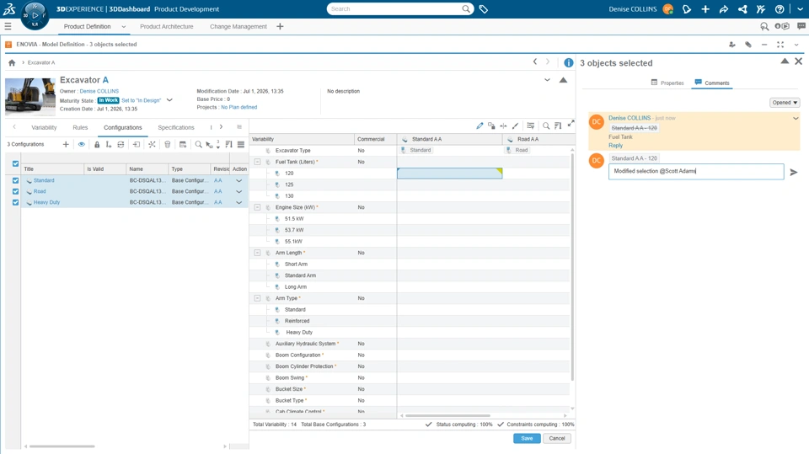Expand the Heavy Duty row Action chevron

point(238,202)
